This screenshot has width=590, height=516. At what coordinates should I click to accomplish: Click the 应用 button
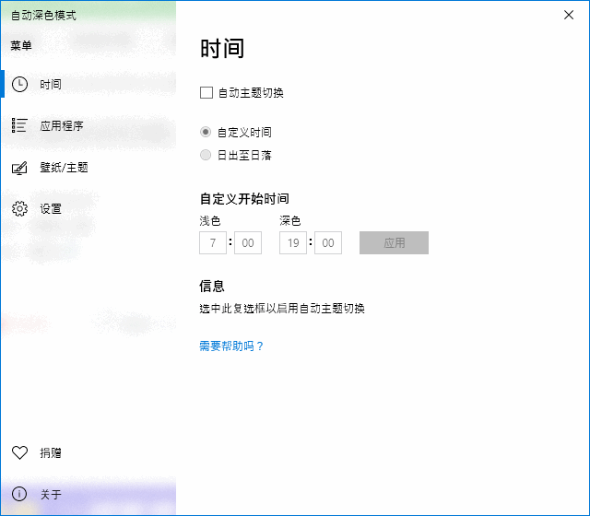click(x=394, y=243)
